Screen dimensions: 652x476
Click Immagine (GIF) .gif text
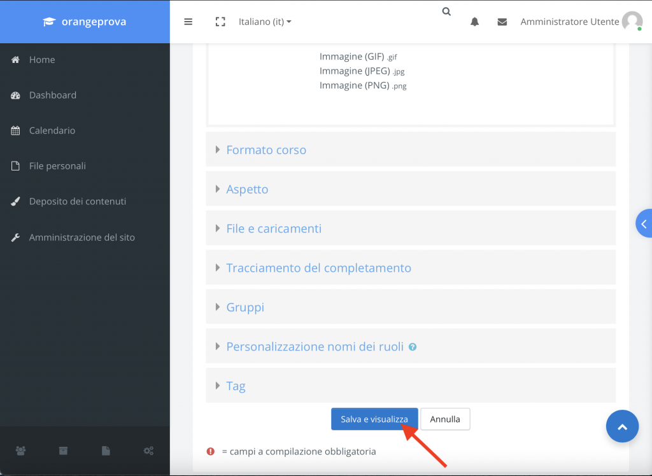tap(358, 57)
